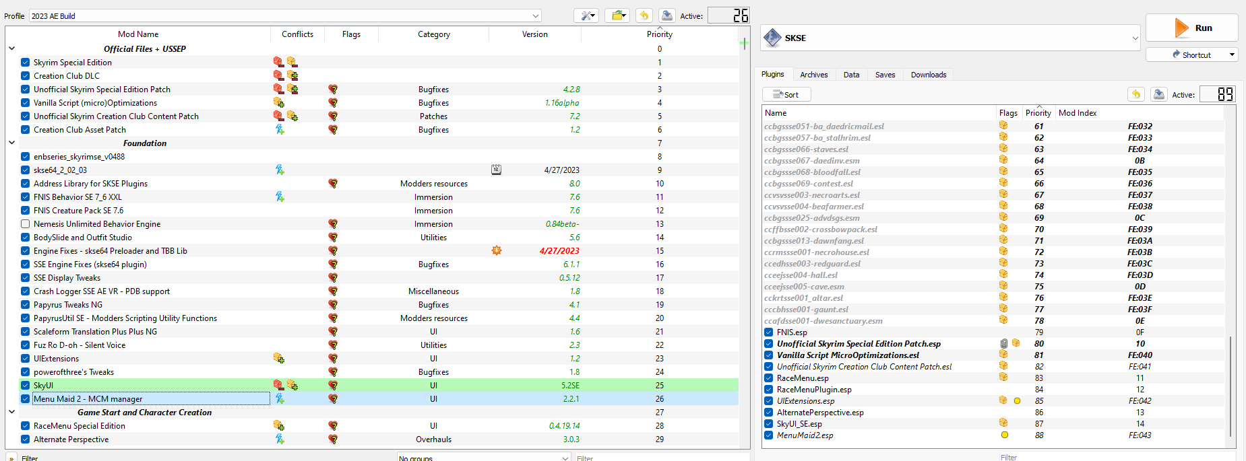Disable the SkyUI_SE.esp plugin checkbox

(x=768, y=423)
